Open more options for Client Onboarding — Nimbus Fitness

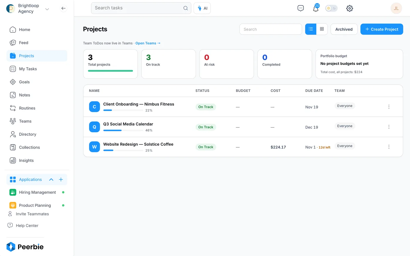(x=389, y=107)
